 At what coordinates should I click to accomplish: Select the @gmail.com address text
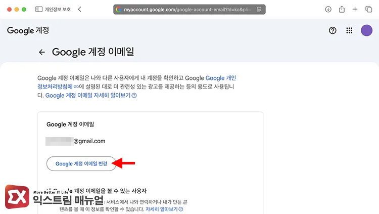pos(89,141)
